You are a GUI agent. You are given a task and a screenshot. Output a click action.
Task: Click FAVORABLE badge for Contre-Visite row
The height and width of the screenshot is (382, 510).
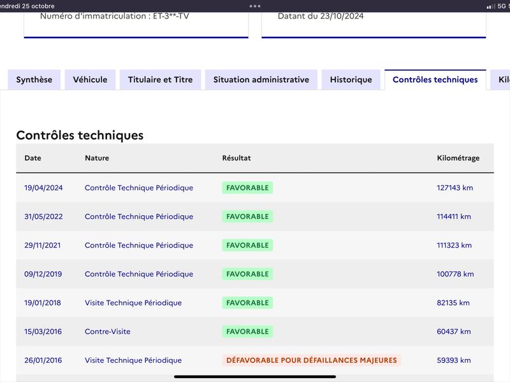(x=247, y=331)
